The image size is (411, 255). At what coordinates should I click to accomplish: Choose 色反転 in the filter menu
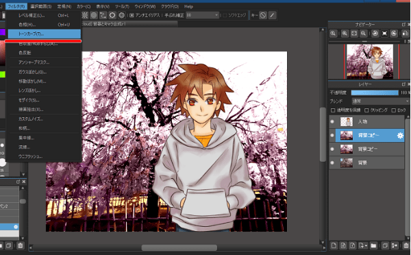tap(45, 53)
